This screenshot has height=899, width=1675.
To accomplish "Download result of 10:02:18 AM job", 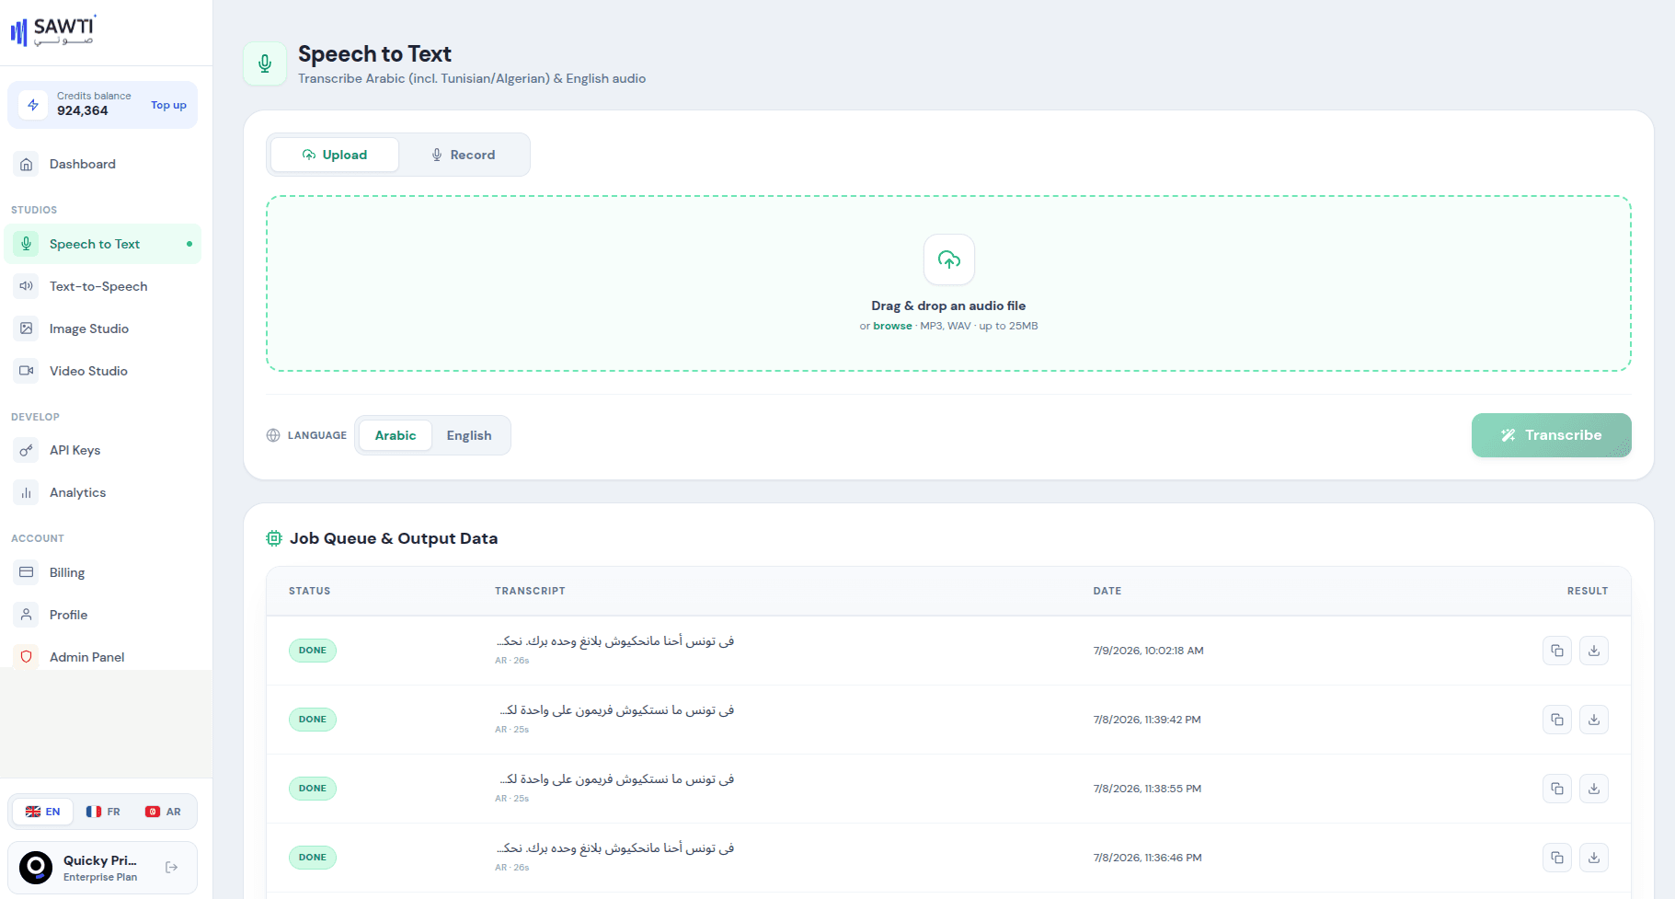I will pyautogui.click(x=1593, y=651).
